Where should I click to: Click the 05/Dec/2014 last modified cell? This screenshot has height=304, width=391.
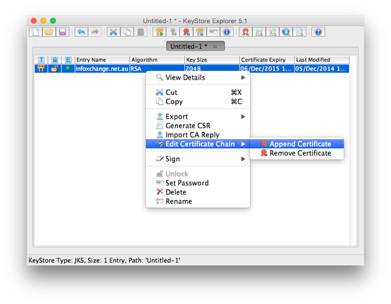click(322, 69)
